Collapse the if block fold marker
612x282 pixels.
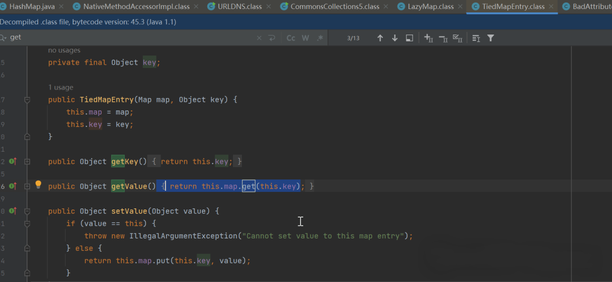[27, 224]
